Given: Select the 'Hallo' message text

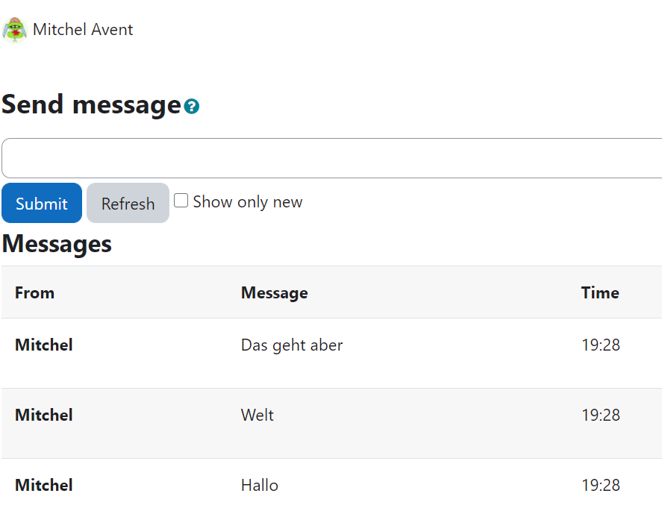Looking at the screenshot, I should [x=260, y=485].
